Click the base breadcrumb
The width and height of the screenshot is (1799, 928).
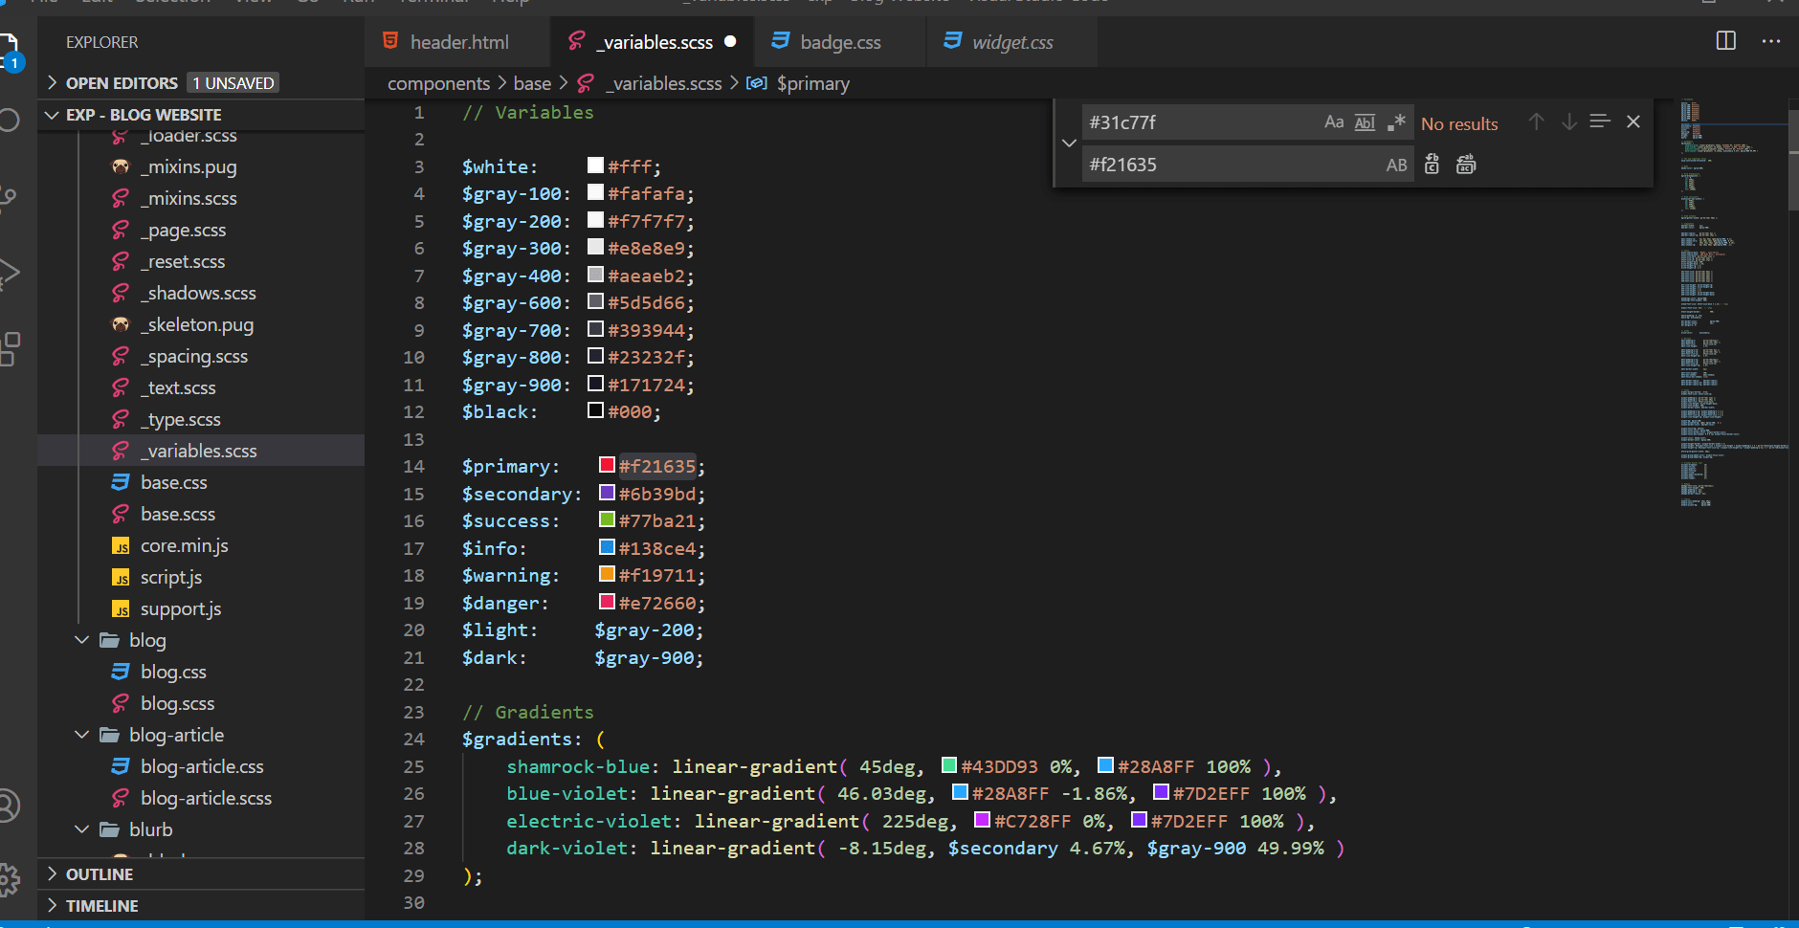tap(532, 83)
